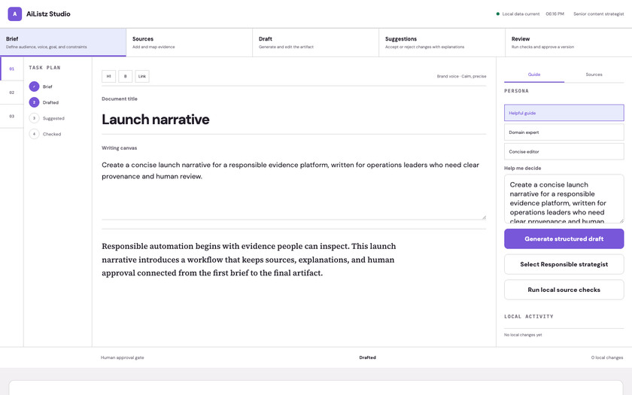Open the Draft workflow tab
Viewport: 632px width, 395px height.
[315, 42]
